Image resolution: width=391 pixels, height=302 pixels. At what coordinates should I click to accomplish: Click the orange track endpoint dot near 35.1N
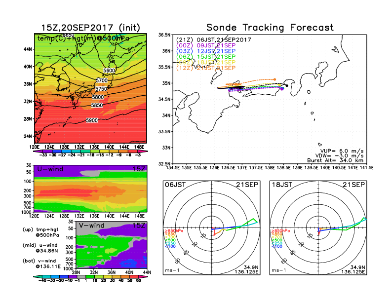[x=274, y=79]
